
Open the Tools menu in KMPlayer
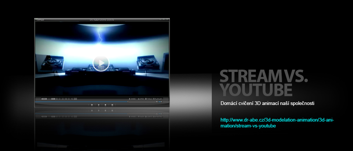click(149, 99)
